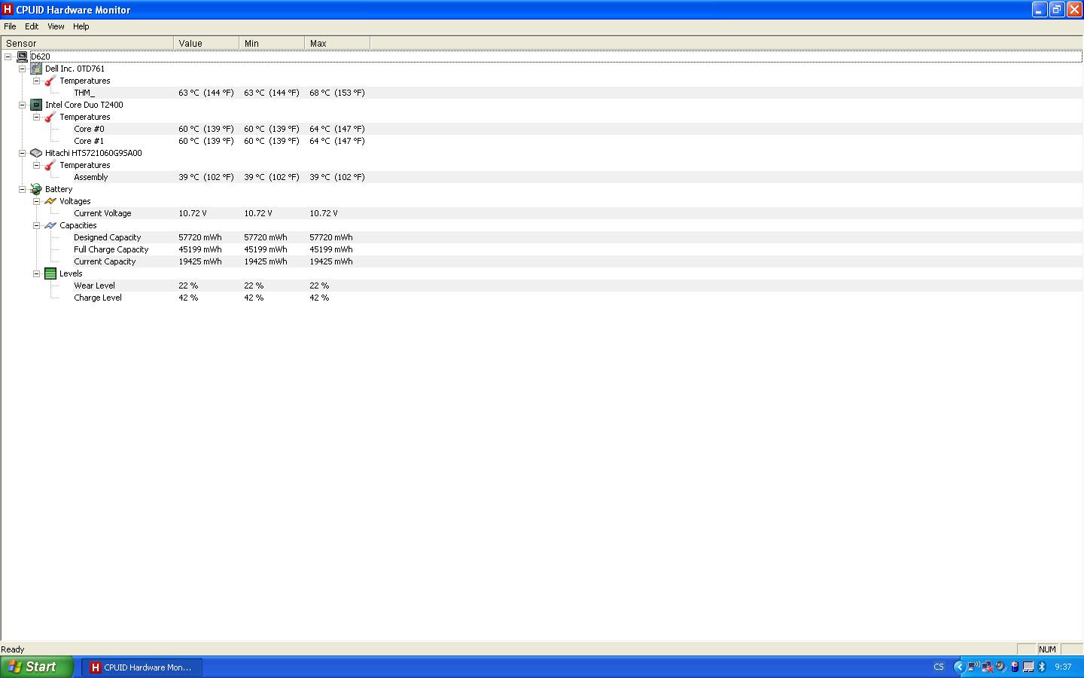
Task: Click the round webcam-style tray icon
Action: 1000,667
